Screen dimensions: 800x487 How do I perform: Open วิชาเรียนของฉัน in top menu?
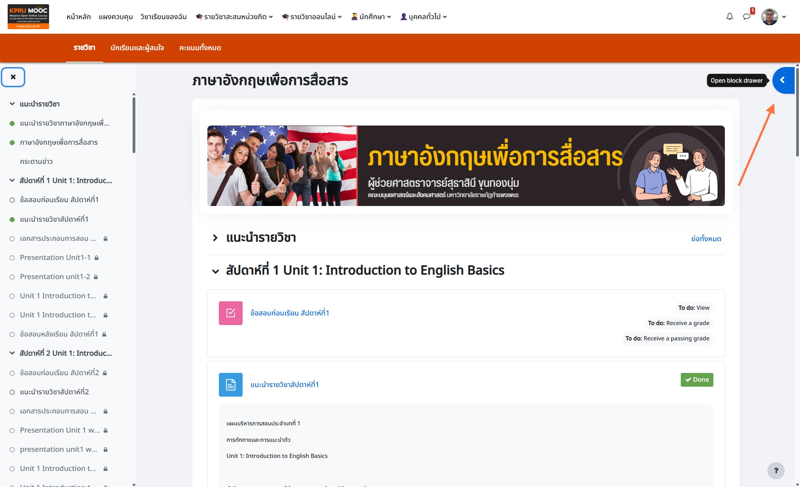(x=163, y=16)
